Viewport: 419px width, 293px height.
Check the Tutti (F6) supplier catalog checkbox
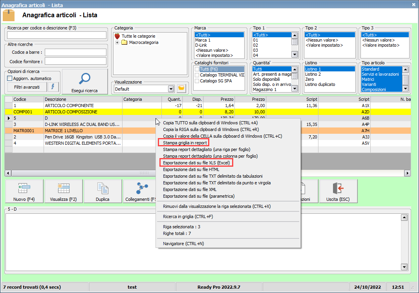coord(197,69)
